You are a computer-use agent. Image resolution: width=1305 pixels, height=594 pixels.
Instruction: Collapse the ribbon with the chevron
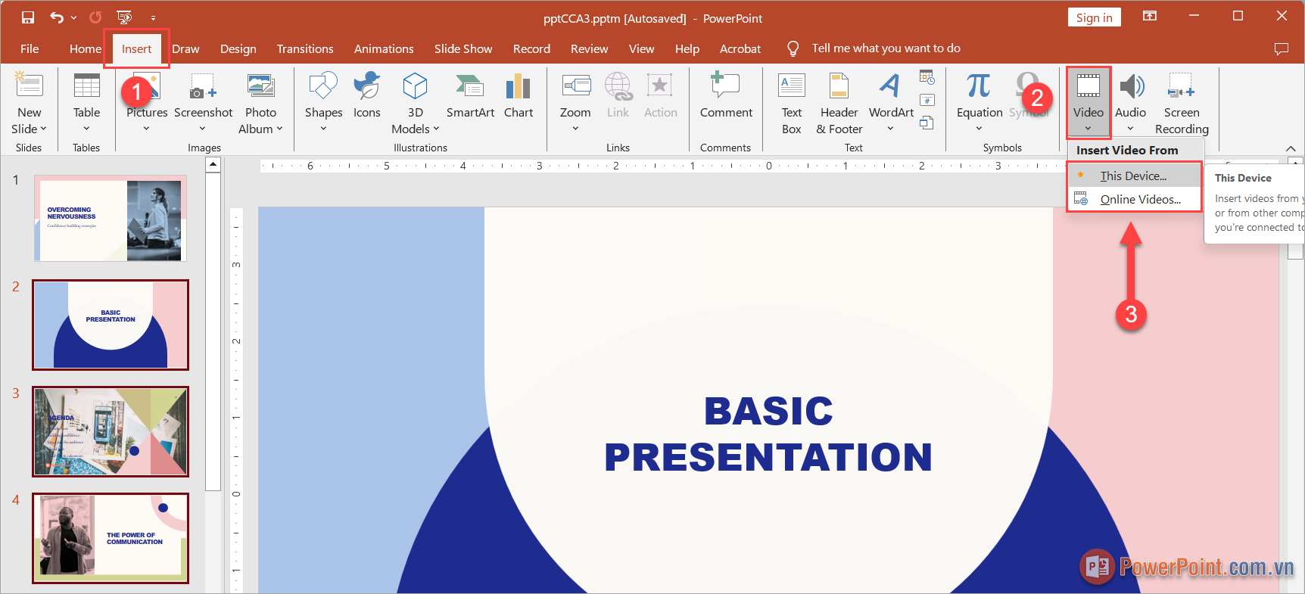point(1291,148)
